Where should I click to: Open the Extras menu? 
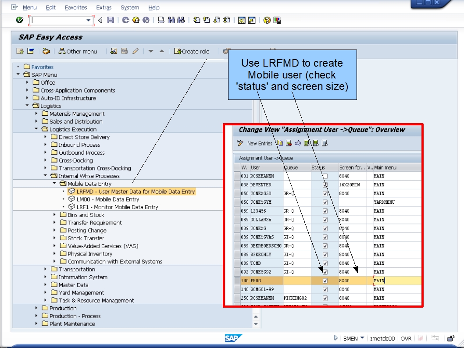click(104, 7)
